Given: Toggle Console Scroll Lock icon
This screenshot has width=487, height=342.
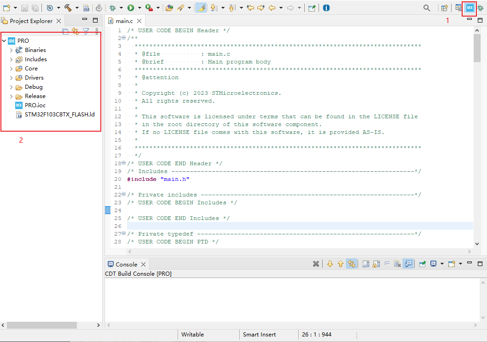Looking at the screenshot, I should (x=377, y=264).
